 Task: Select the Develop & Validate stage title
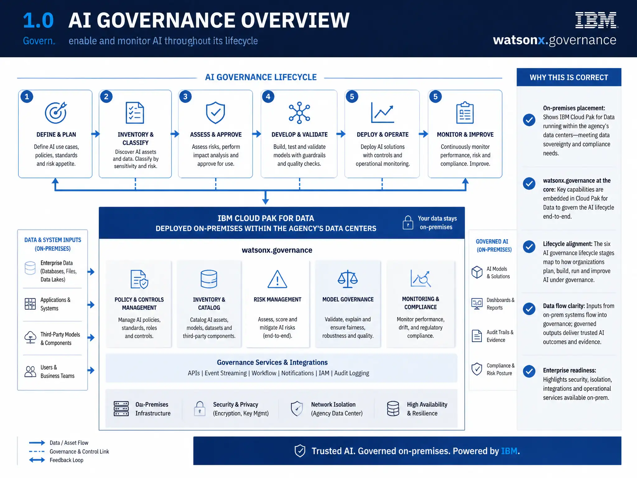click(x=300, y=134)
